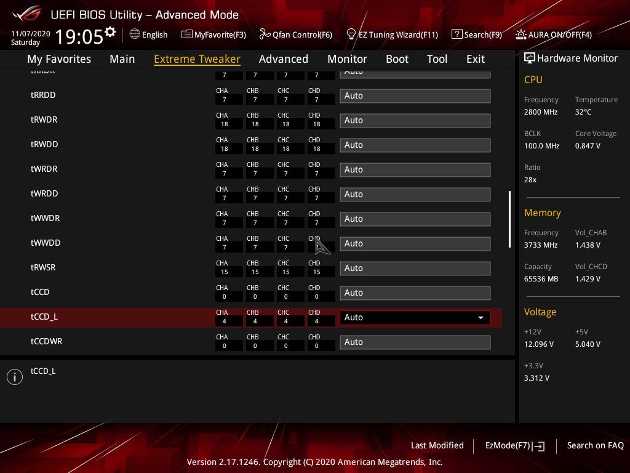Open the tRWDD Auto field
Viewport: 630px width, 473px height.
415,145
